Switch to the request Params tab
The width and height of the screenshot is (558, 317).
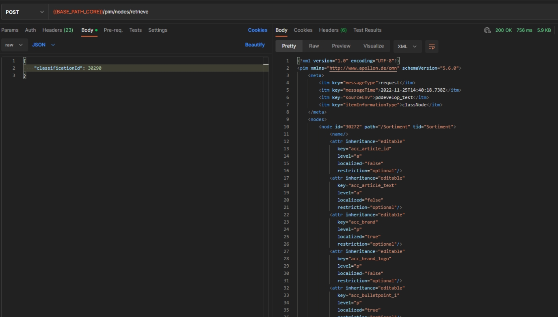coord(10,30)
